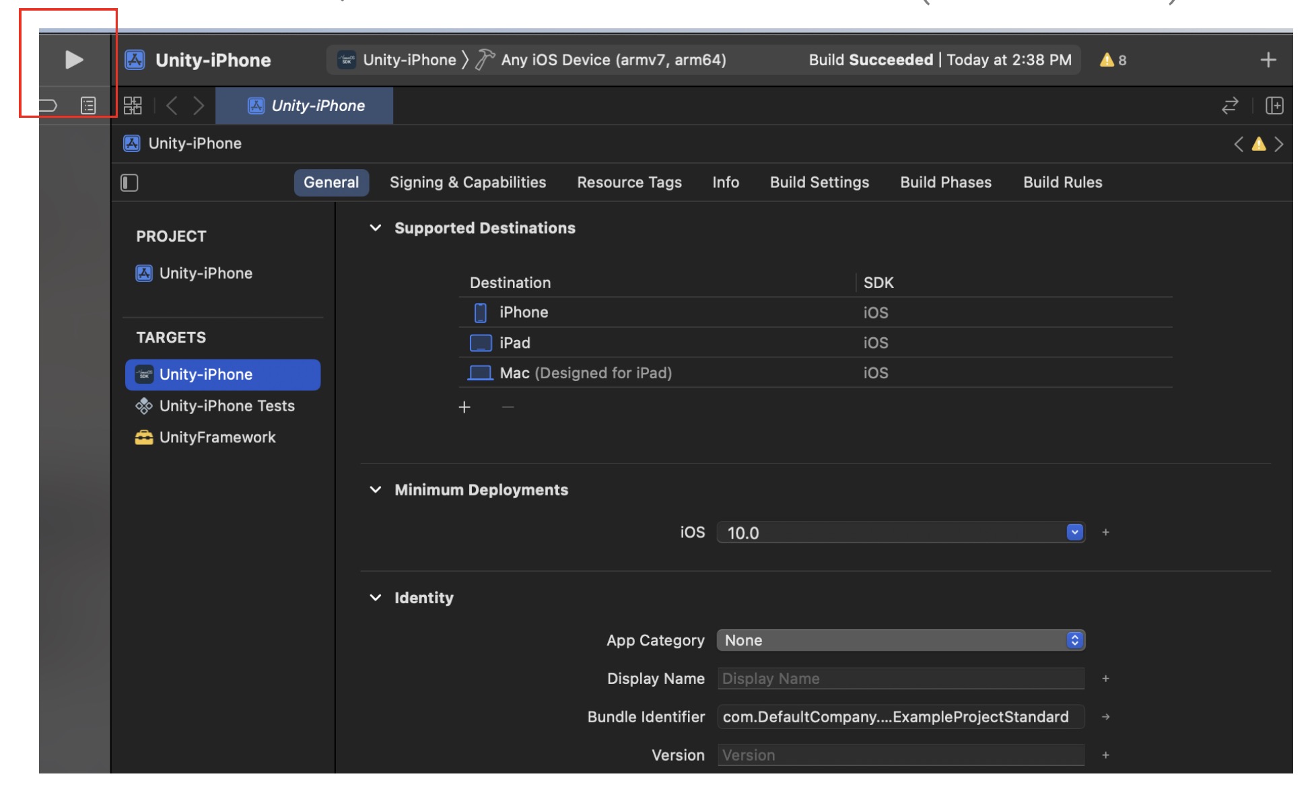Viewport: 1310px width, 793px height.
Task: Toggle the project editor sidebar visibility
Action: [x=129, y=182]
